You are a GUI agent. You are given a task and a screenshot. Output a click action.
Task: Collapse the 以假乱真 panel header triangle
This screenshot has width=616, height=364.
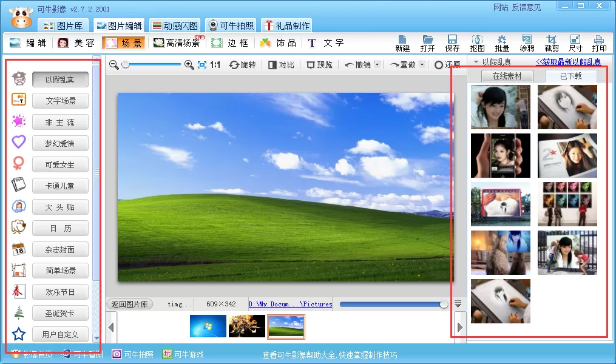tap(476, 62)
